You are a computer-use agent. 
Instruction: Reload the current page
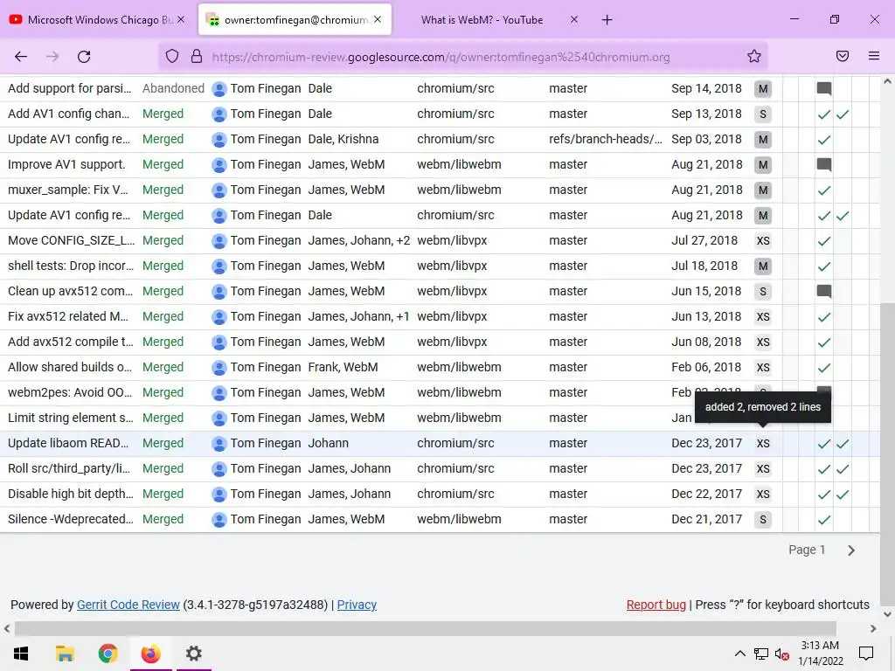click(x=84, y=57)
